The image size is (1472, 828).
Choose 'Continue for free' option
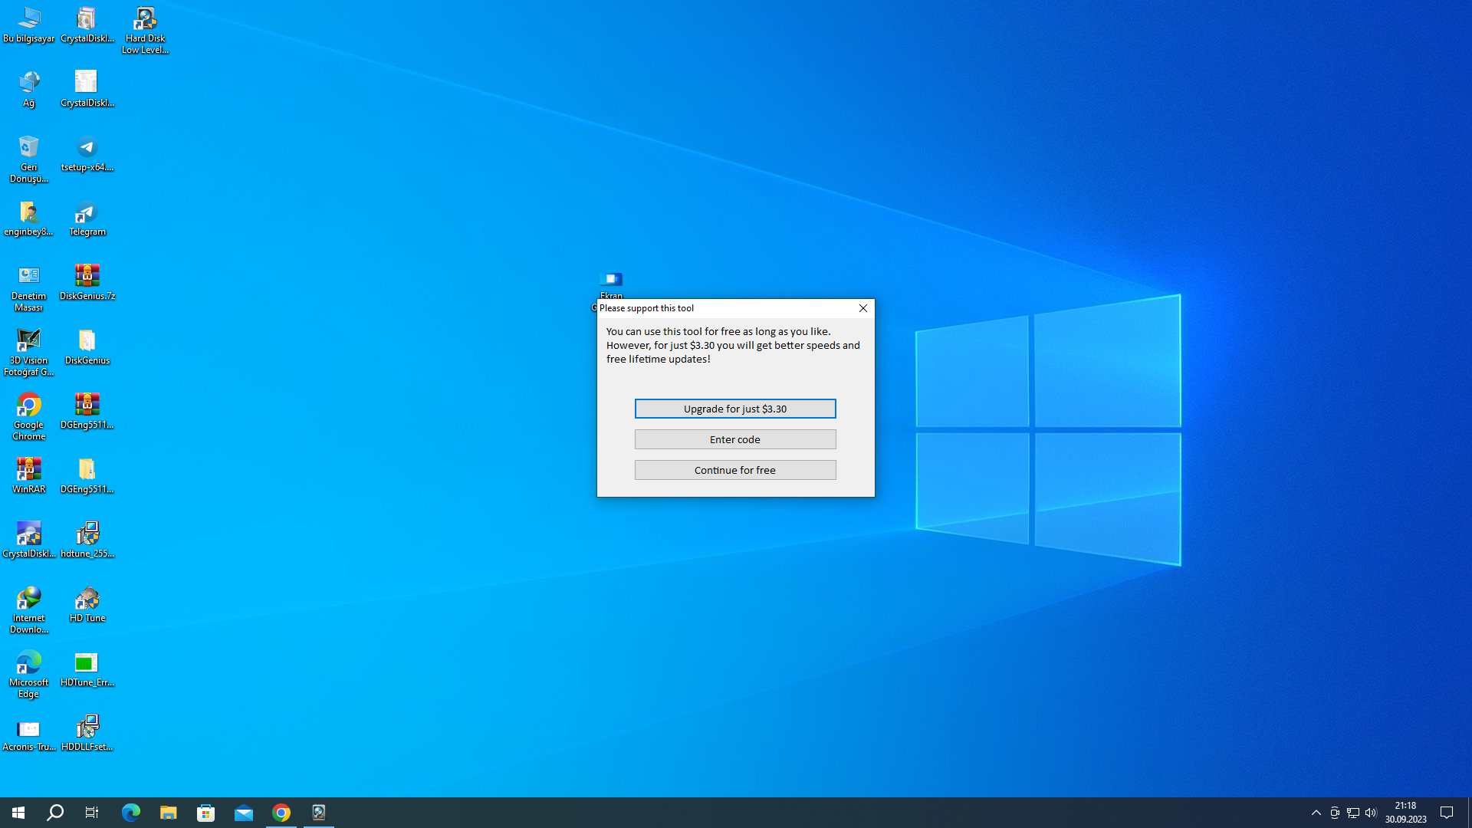[x=734, y=470]
